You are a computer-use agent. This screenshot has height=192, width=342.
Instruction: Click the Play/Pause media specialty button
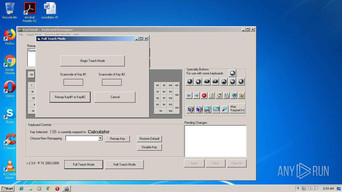point(190,82)
